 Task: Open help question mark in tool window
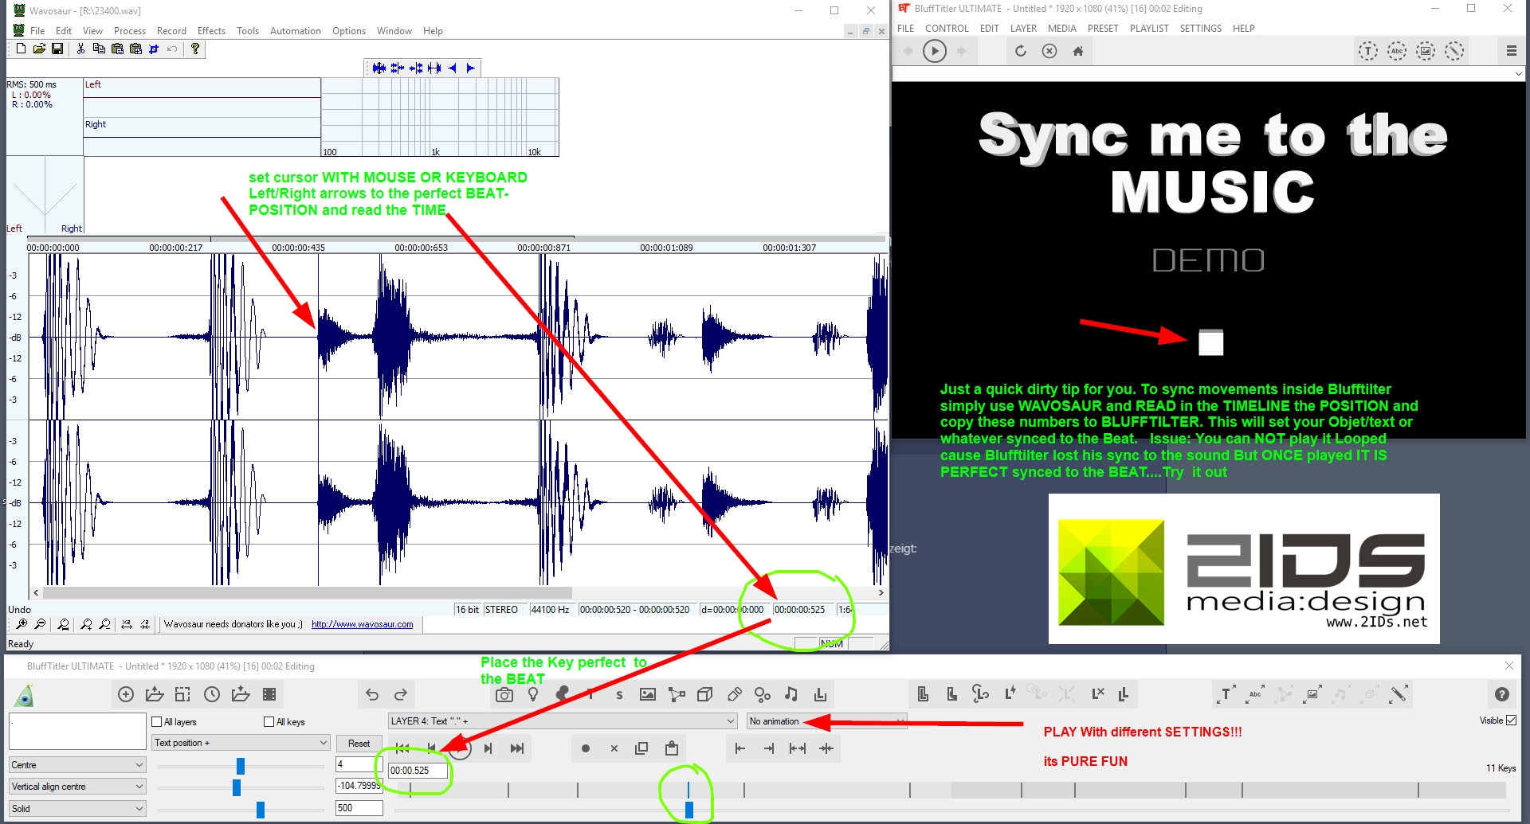point(1502,694)
